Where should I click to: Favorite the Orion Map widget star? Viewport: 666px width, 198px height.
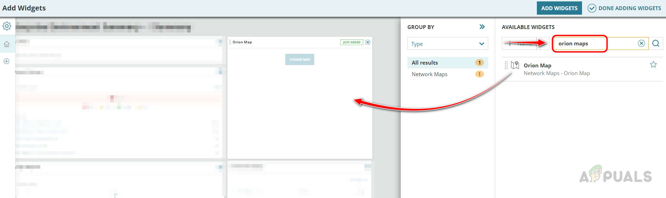(653, 65)
